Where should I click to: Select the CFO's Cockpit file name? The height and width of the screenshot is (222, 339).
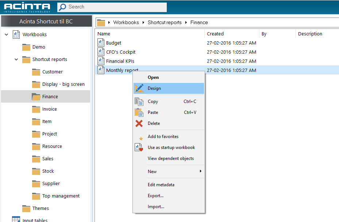tap(121, 52)
